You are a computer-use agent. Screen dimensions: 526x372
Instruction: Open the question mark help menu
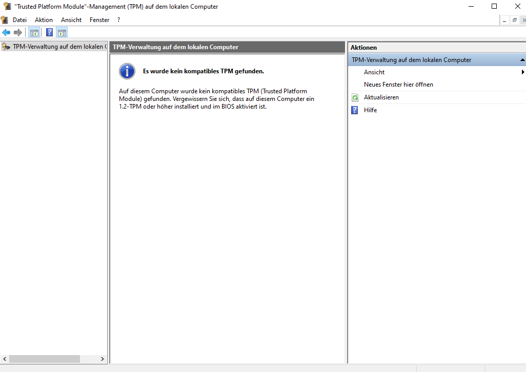click(119, 20)
